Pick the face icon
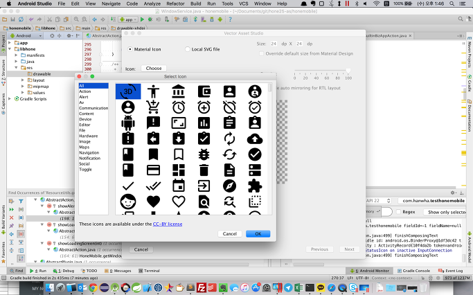473x295 pixels. (x=128, y=202)
